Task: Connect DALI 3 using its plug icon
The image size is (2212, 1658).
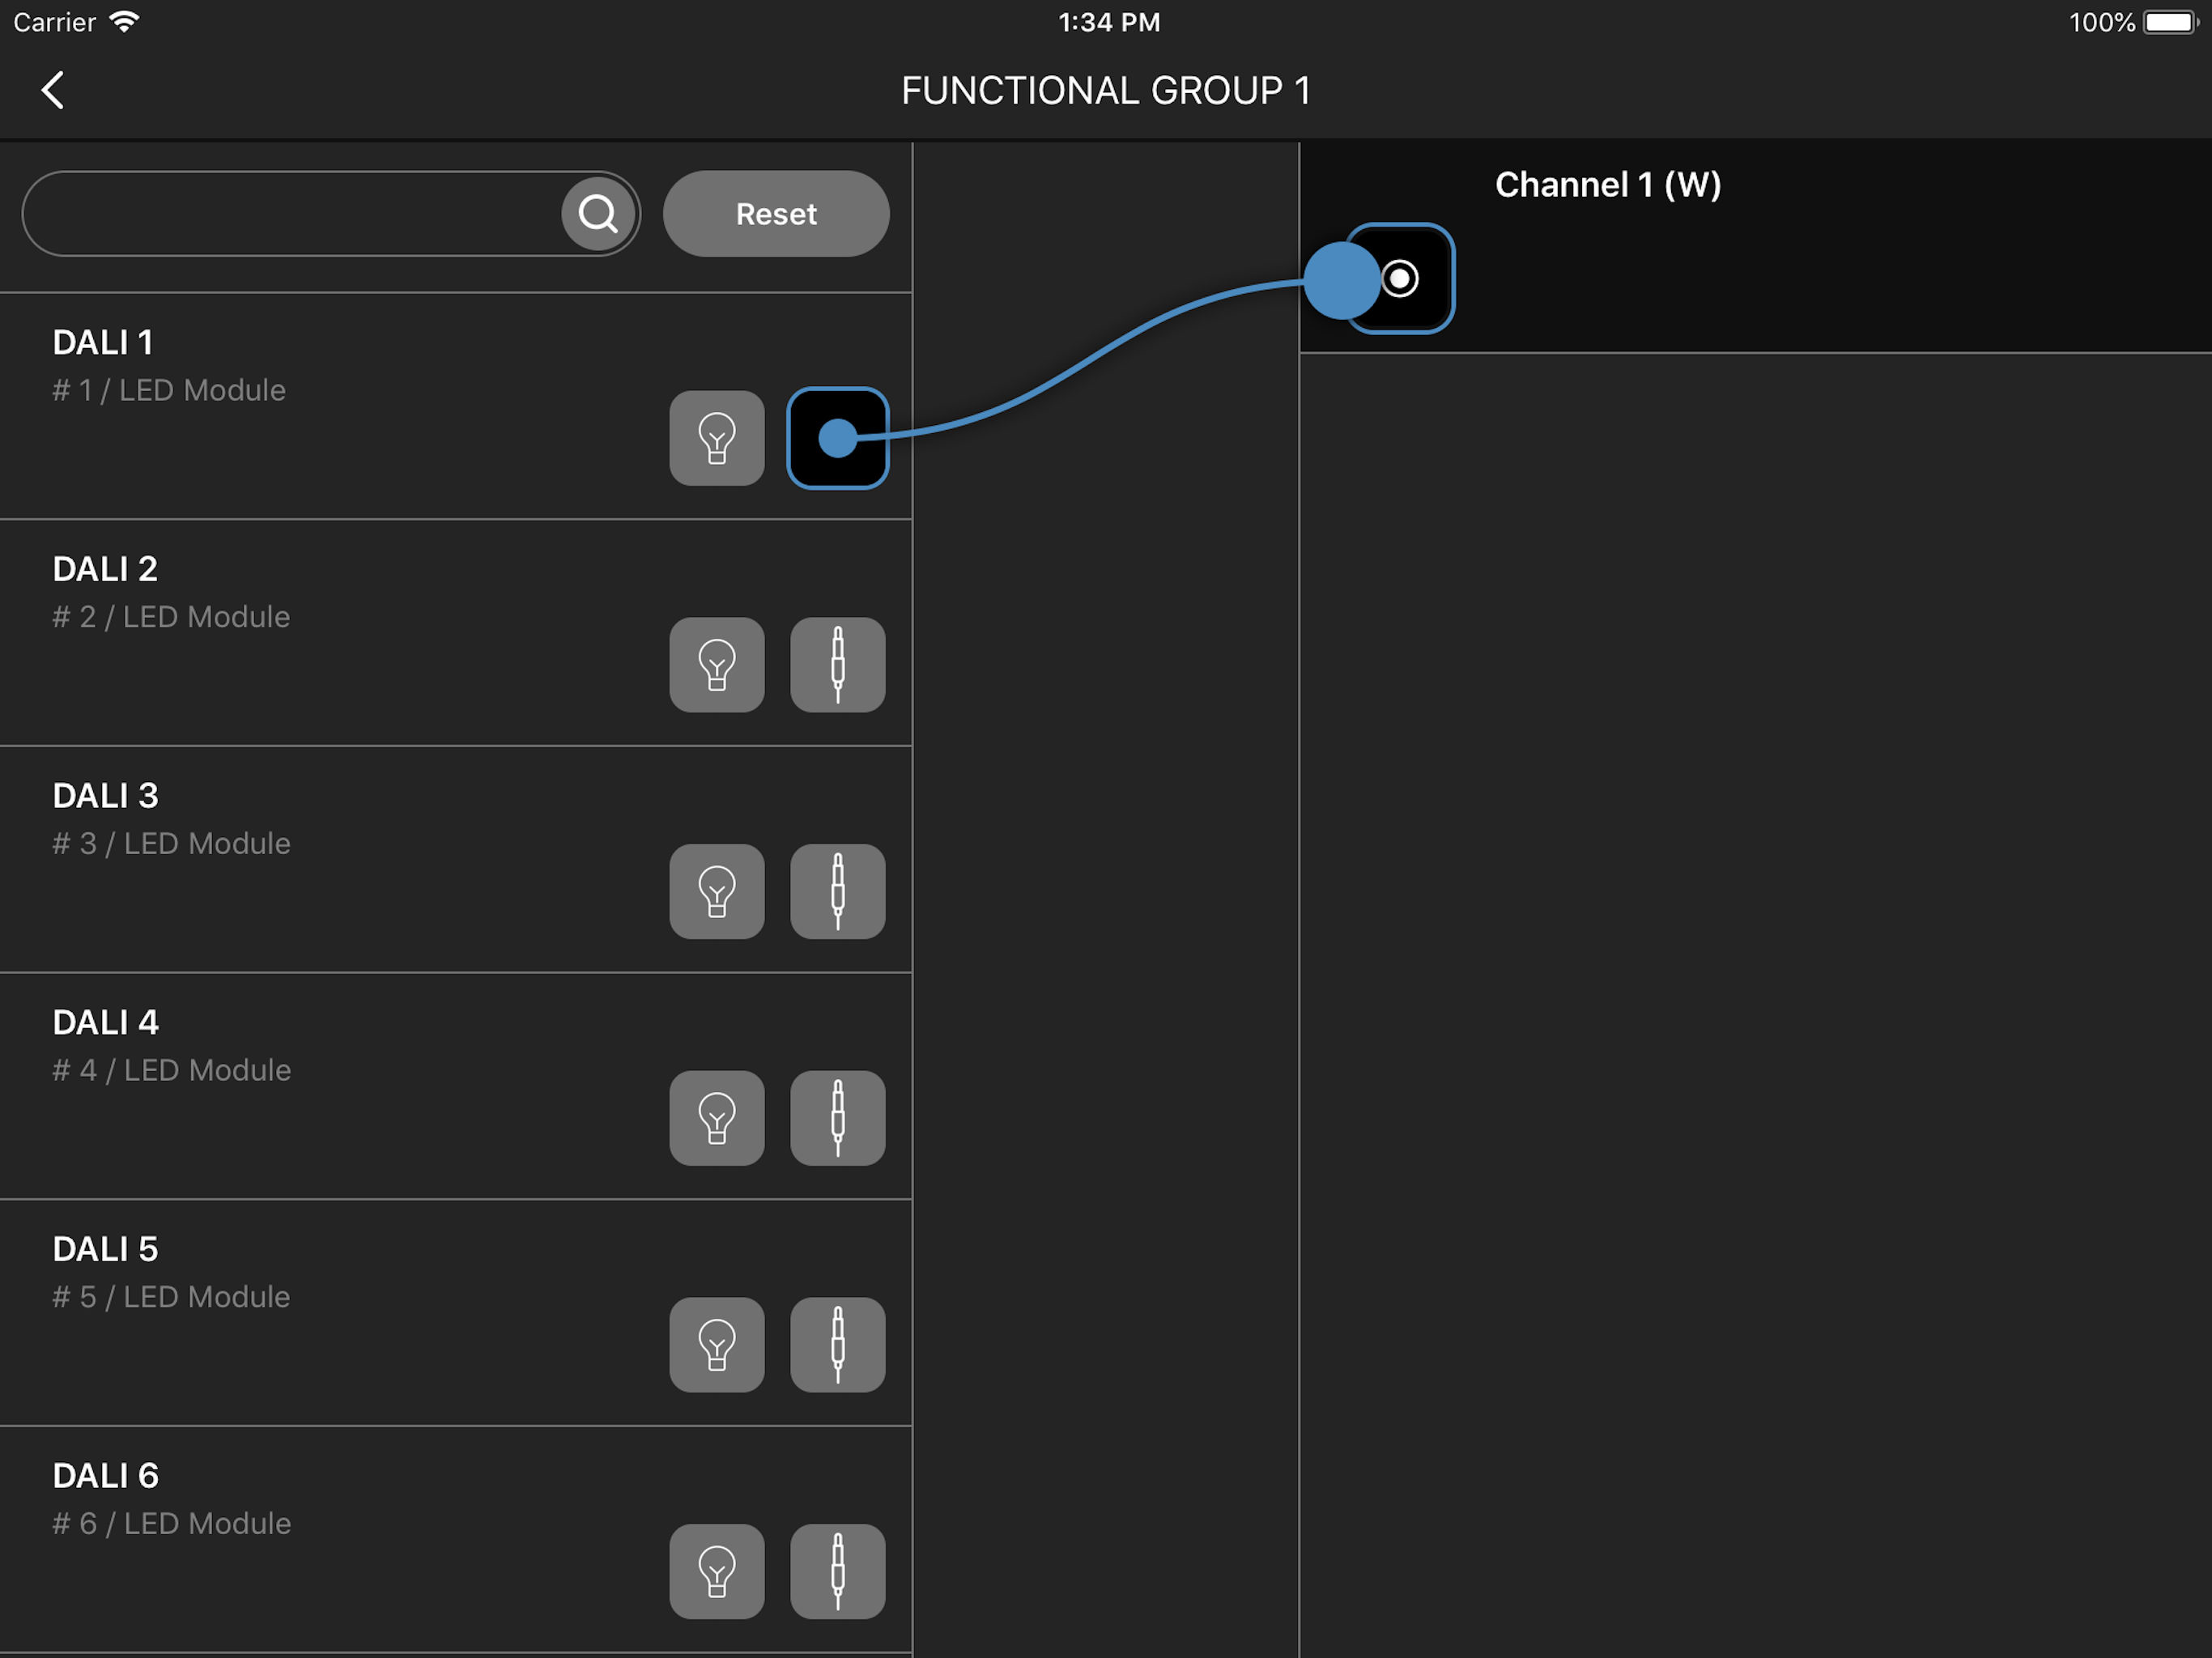Action: 838,891
